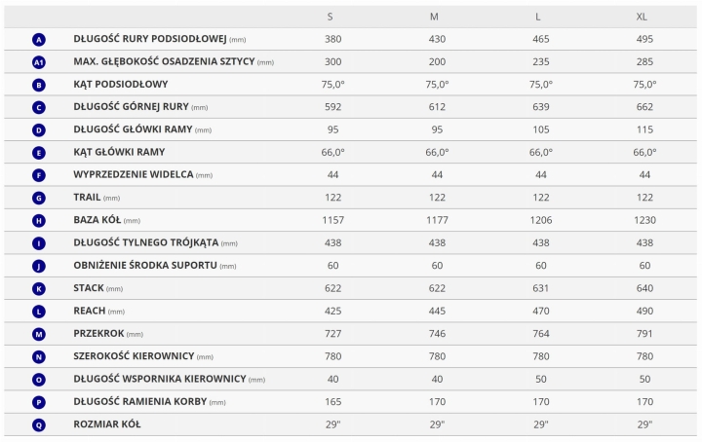Image resolution: width=702 pixels, height=442 pixels.
Task: Click the Stack value 631 for L
Action: click(x=540, y=288)
